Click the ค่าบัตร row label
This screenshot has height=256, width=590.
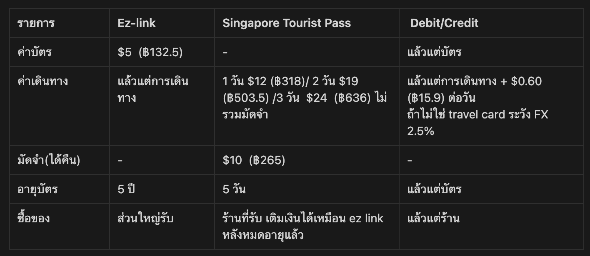pyautogui.click(x=35, y=52)
